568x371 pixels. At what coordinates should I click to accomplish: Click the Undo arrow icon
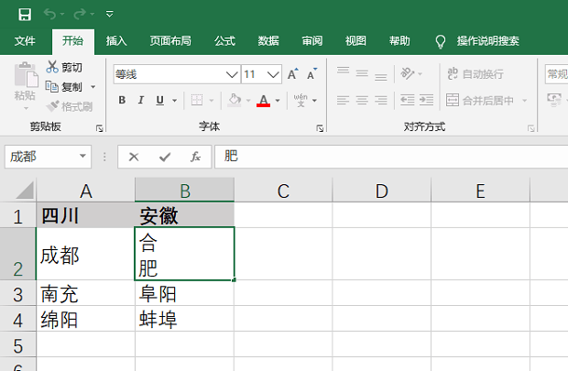point(50,14)
